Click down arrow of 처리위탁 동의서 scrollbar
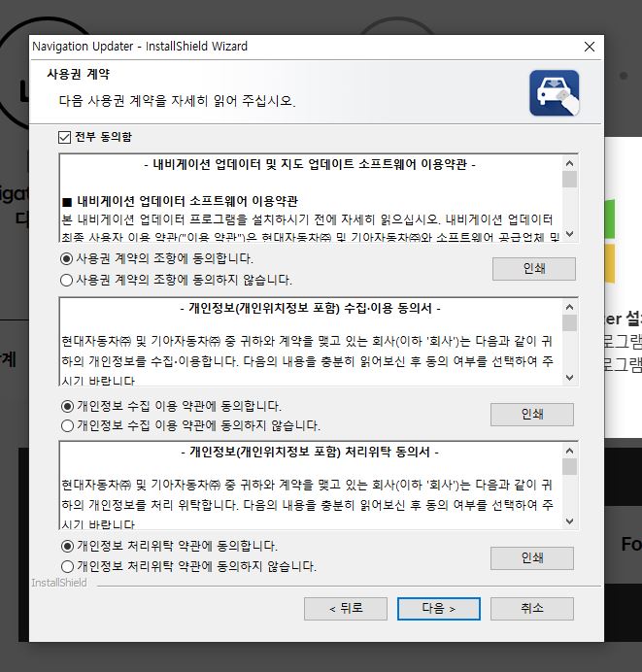This screenshot has height=672, width=642. pos(569,521)
